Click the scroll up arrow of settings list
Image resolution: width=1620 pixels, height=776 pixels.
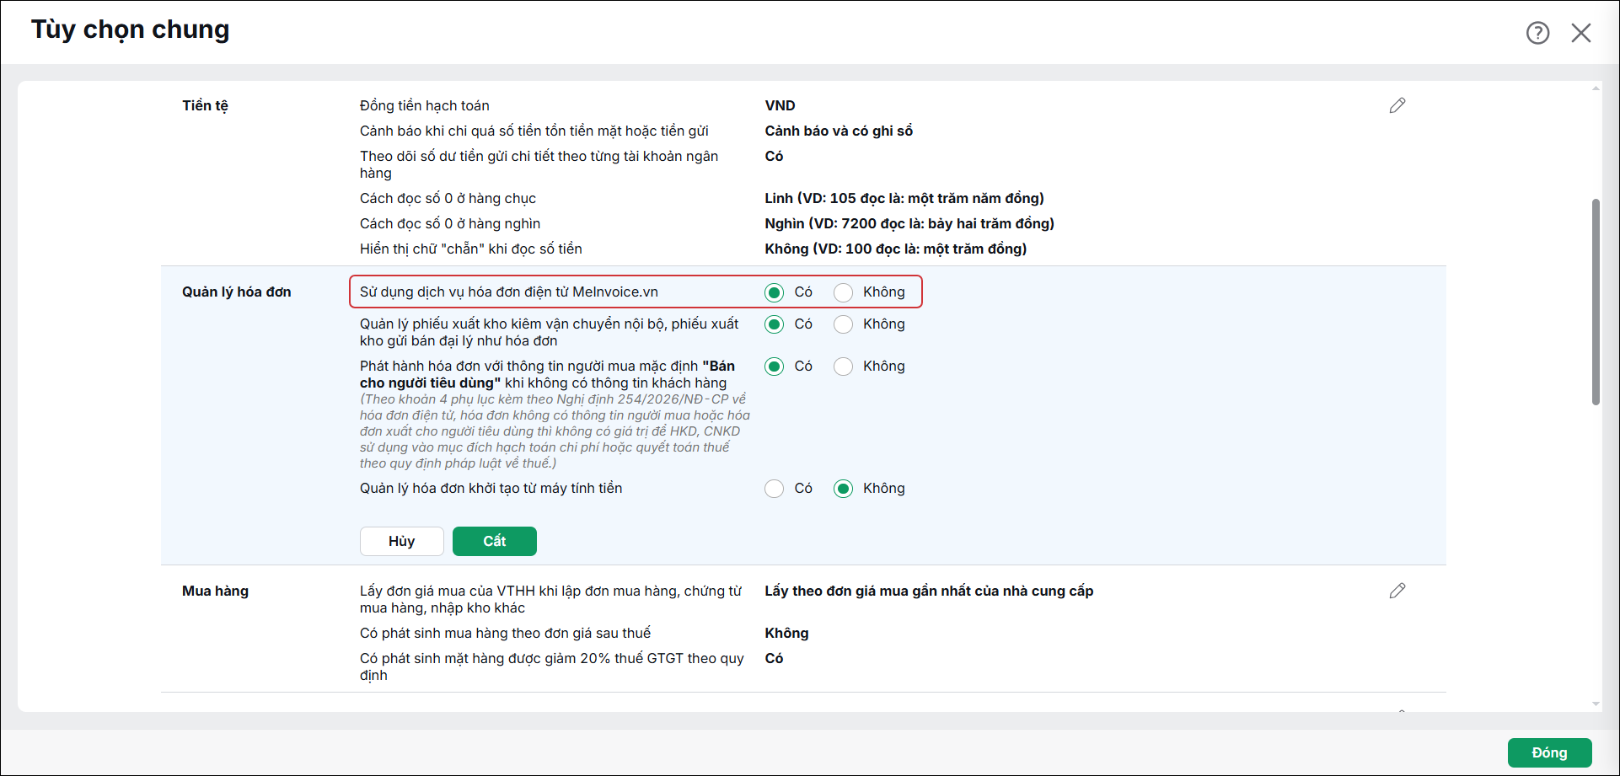[1596, 88]
